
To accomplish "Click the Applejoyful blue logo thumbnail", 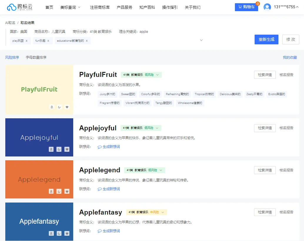I will [x=39, y=137].
